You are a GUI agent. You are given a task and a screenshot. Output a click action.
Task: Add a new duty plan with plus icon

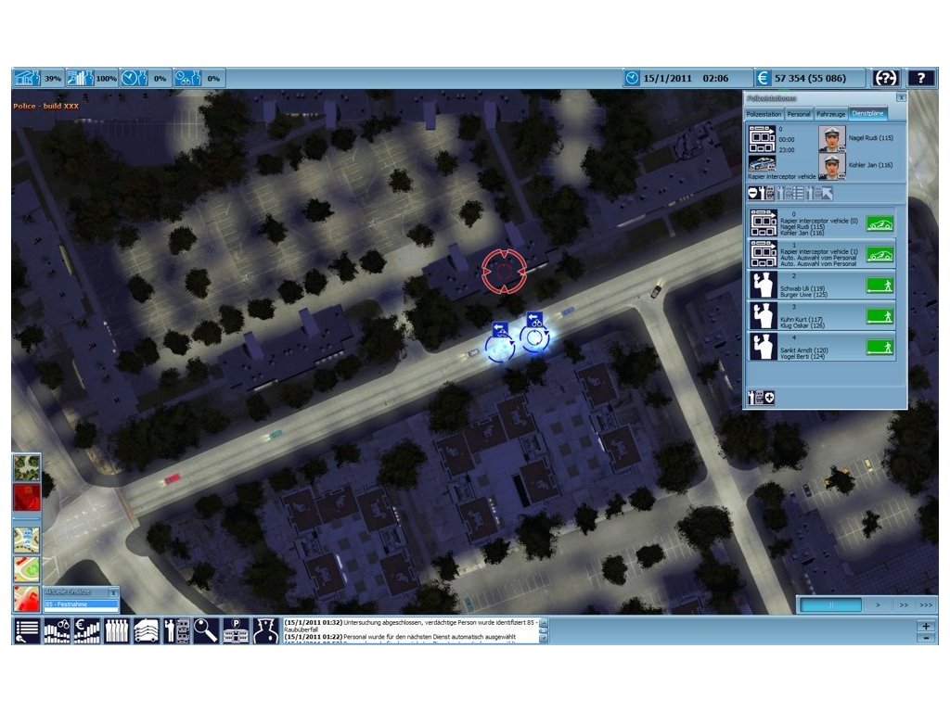(x=761, y=398)
